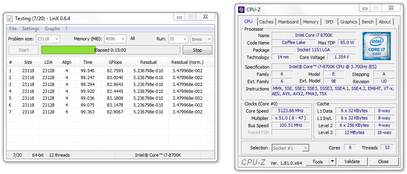Click the Level 3 12 MBytes field
407x174 pixels.
(x=354, y=132)
